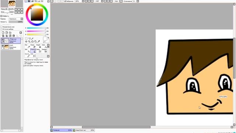Activate the hand pan tool

pyautogui.click(x=35, y=41)
